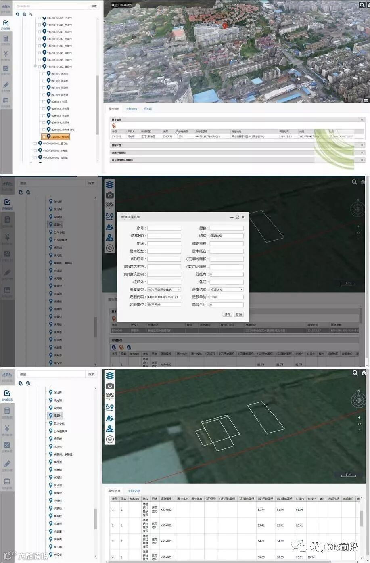Click 保存 button in 新建房屋补偿 dialog
Viewport: 370px width, 563px height.
point(227,314)
